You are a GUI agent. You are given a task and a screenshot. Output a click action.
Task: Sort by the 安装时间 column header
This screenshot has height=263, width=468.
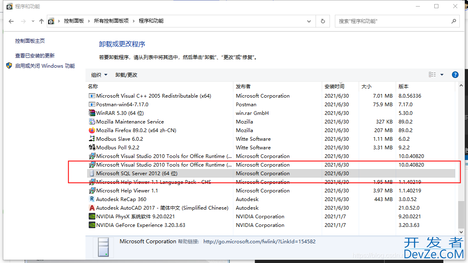(334, 87)
